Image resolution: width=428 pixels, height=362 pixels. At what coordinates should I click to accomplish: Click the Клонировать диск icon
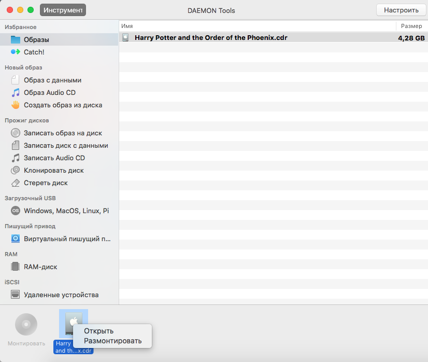(x=16, y=170)
